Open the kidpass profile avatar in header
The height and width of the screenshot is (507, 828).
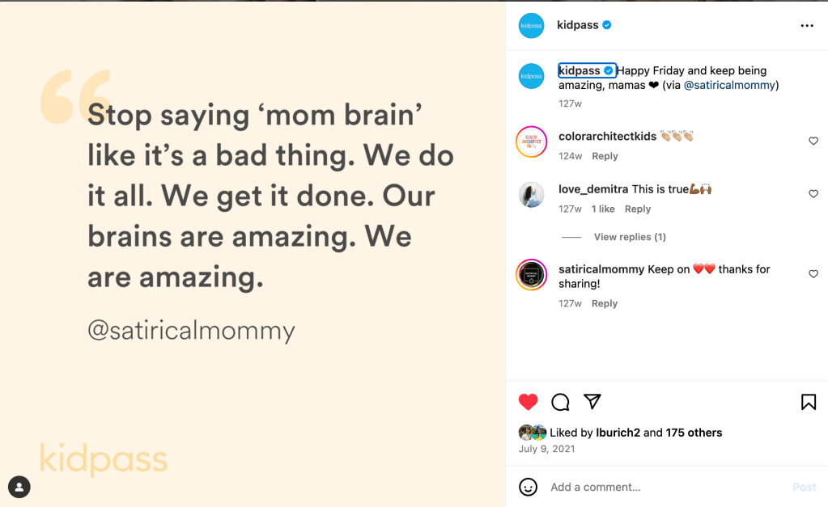tap(532, 26)
